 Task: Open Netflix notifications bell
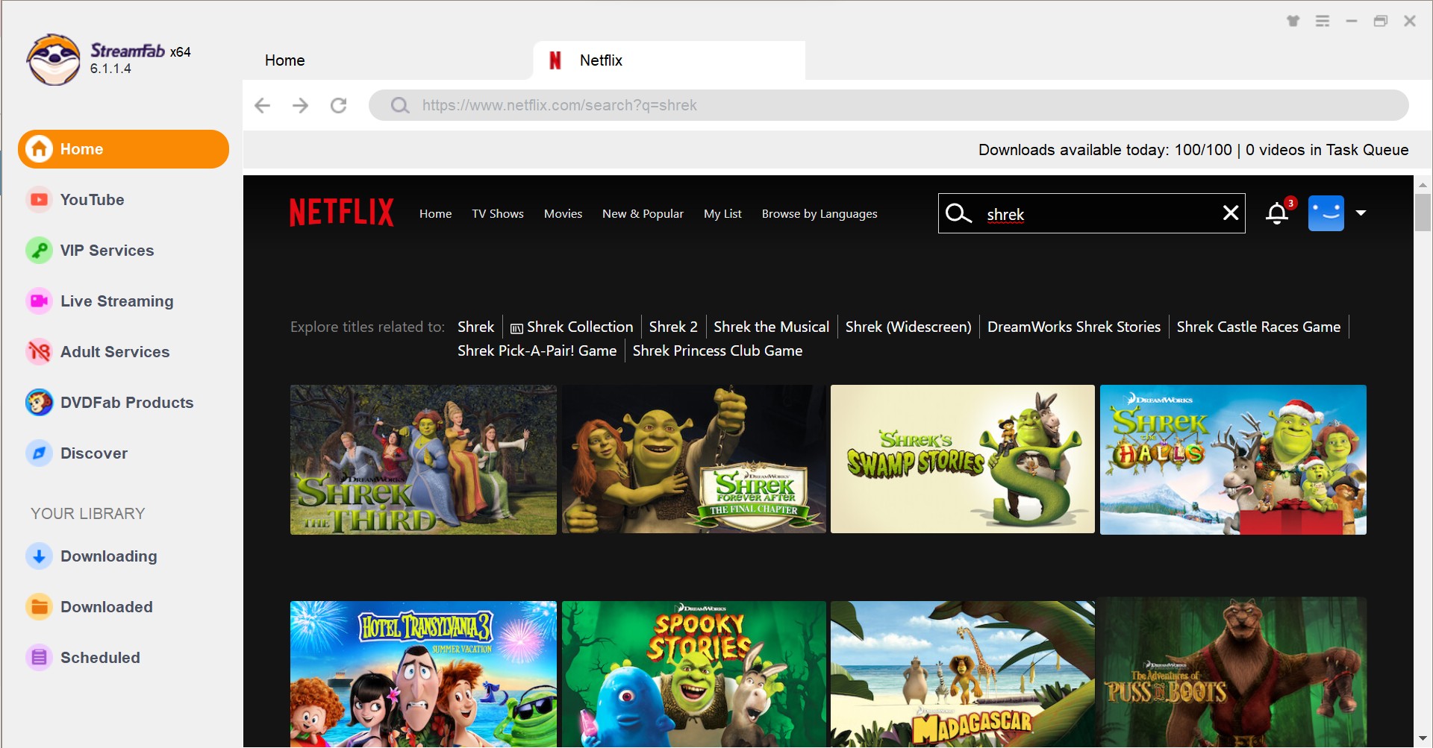1277,213
